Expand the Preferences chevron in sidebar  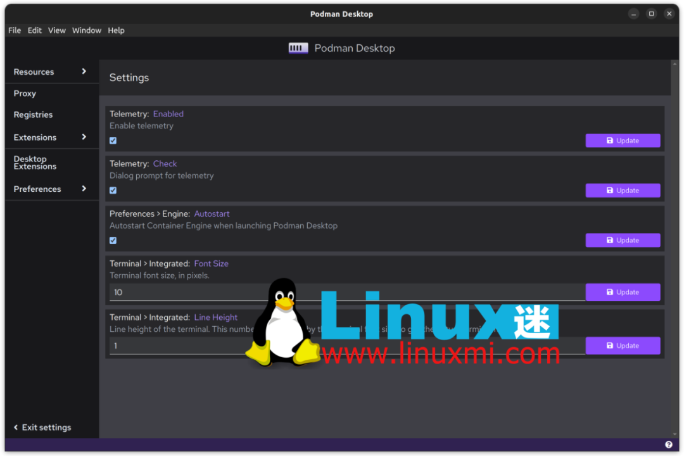[x=84, y=189]
